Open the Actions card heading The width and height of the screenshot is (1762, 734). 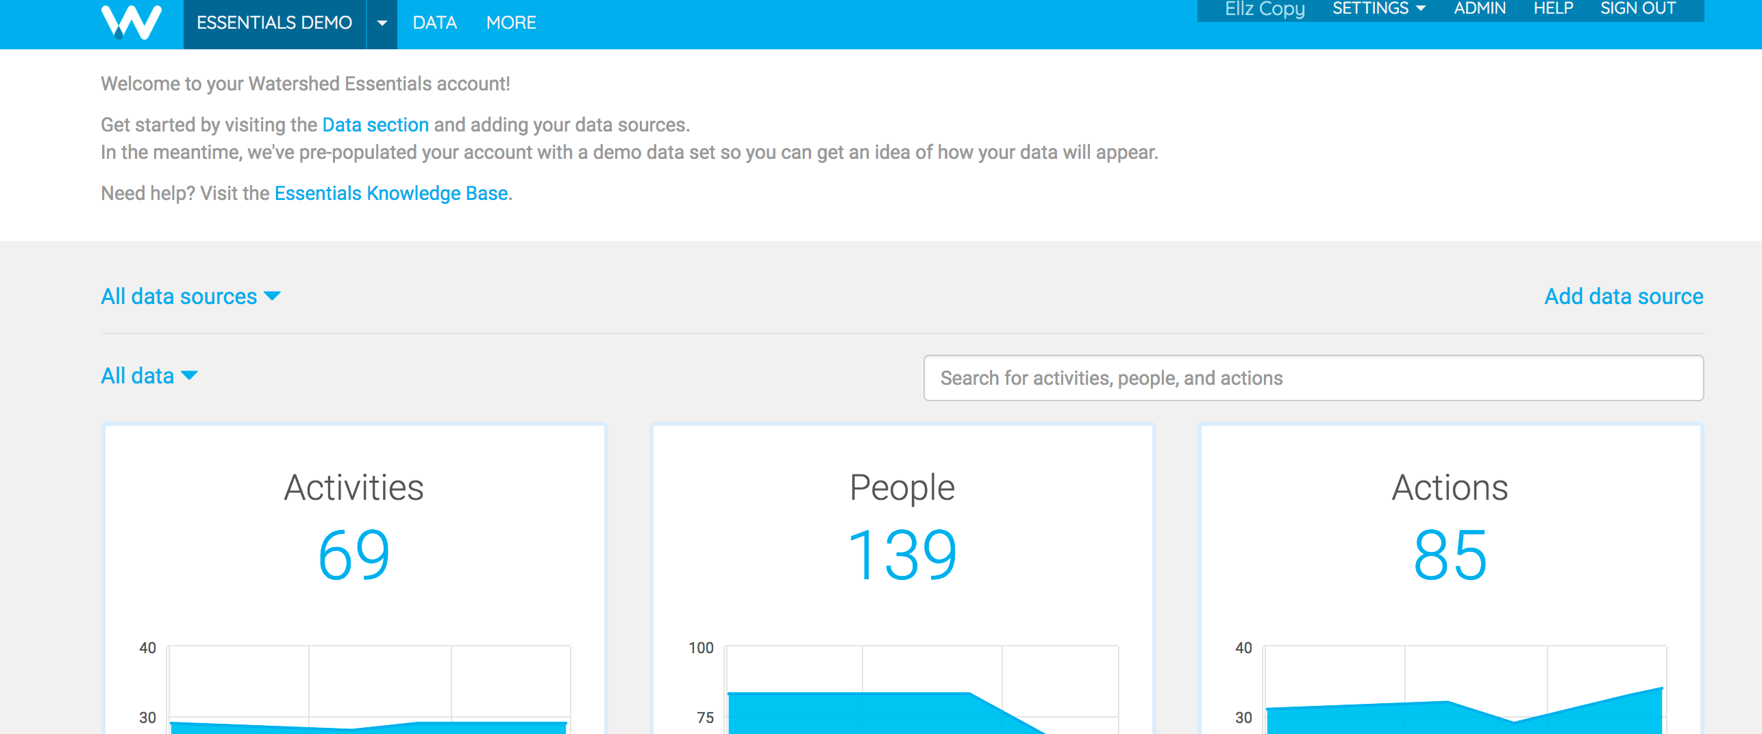pyautogui.click(x=1450, y=488)
